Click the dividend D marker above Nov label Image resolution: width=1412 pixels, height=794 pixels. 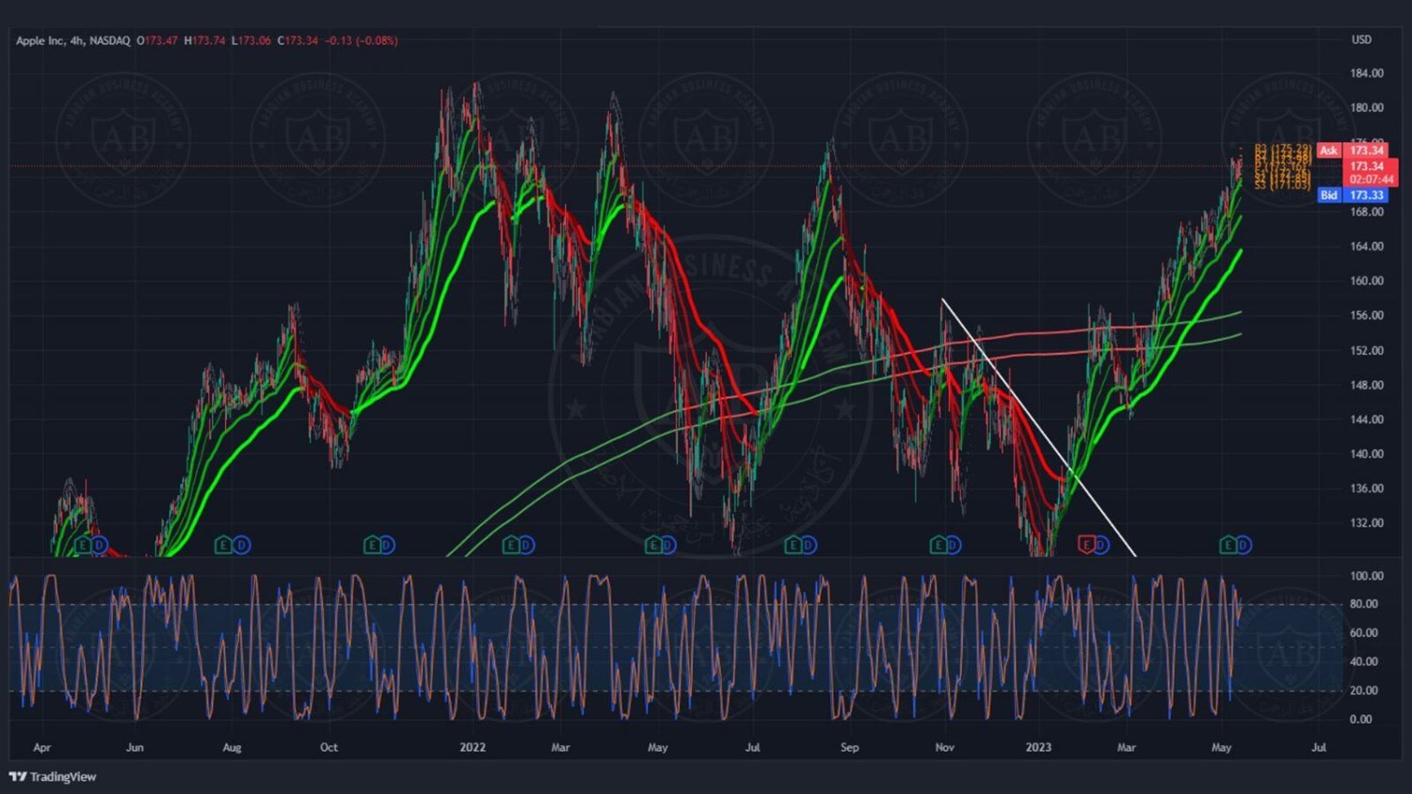pyautogui.click(x=953, y=545)
